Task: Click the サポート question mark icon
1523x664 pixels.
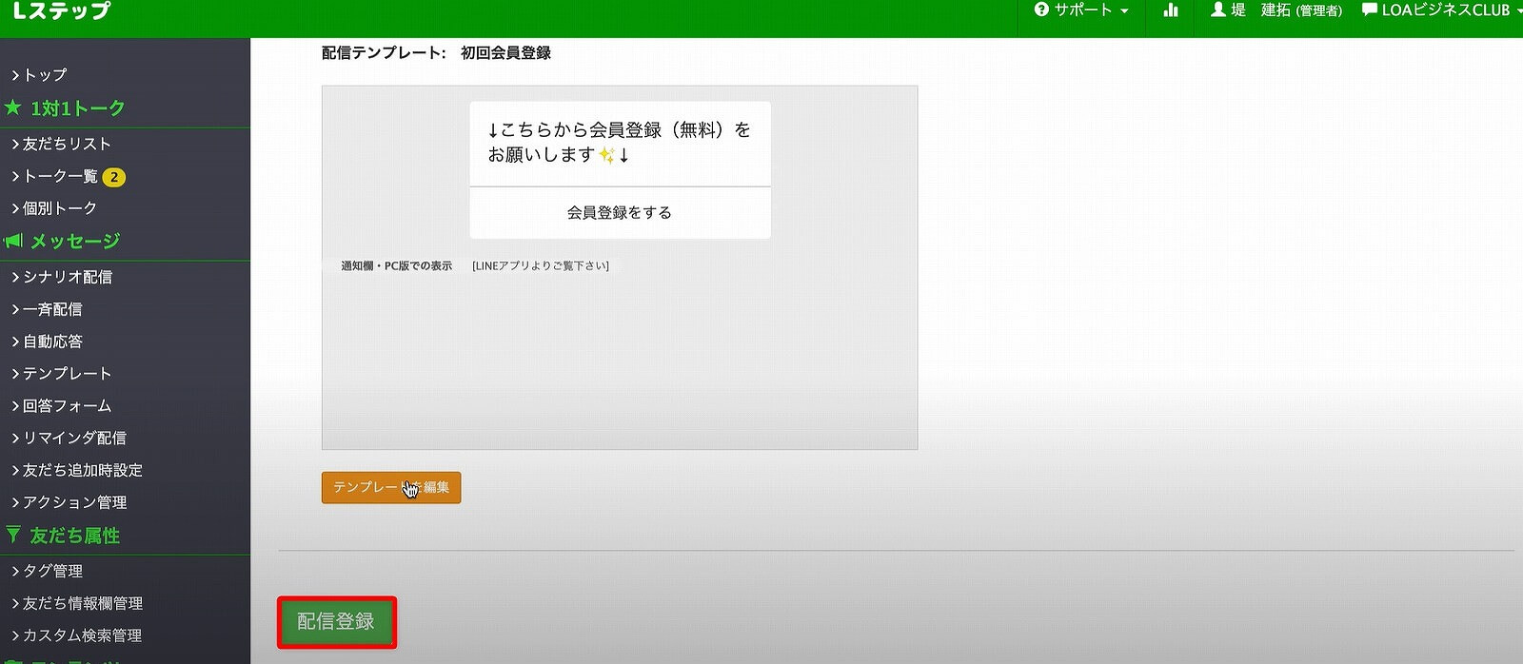Action: tap(1041, 10)
